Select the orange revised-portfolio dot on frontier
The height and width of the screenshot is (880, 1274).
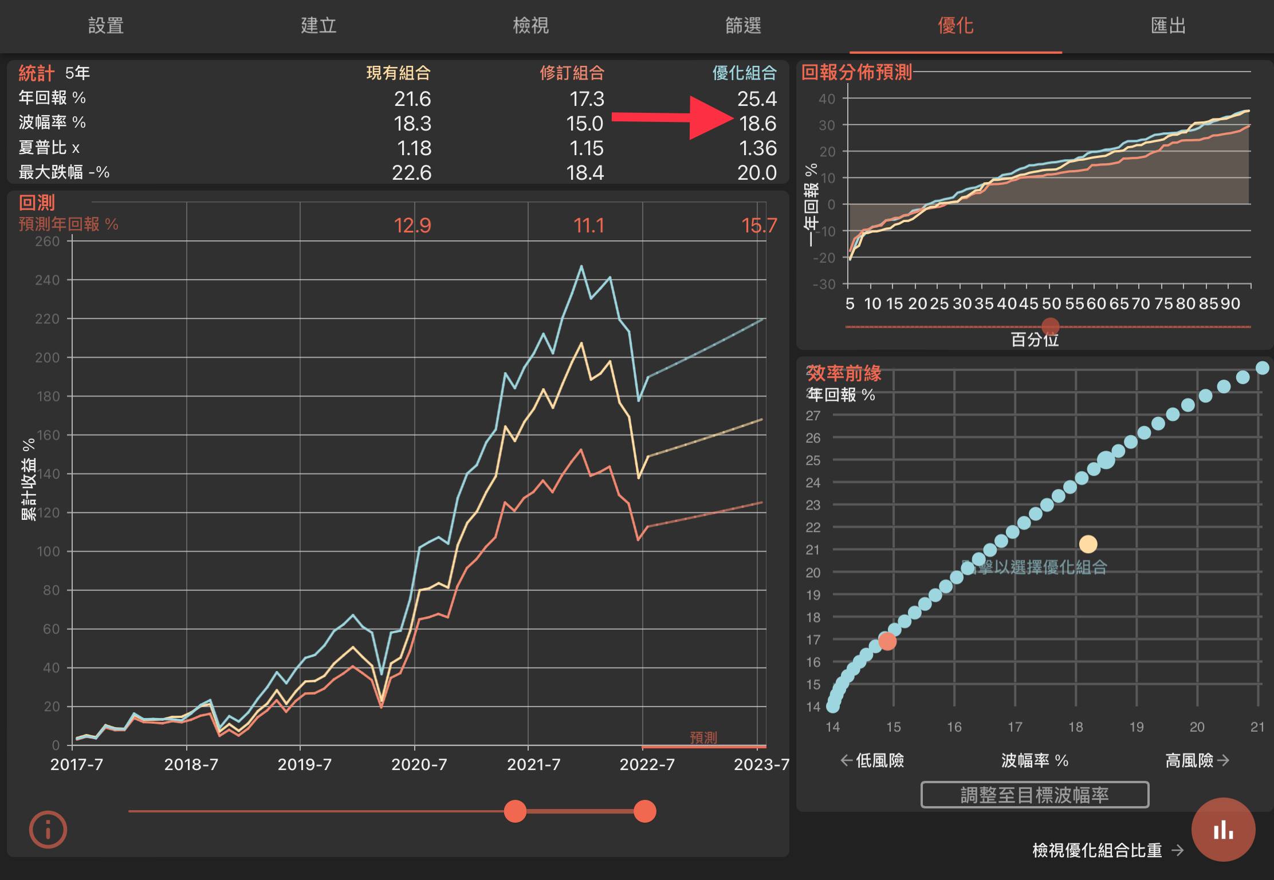click(887, 641)
